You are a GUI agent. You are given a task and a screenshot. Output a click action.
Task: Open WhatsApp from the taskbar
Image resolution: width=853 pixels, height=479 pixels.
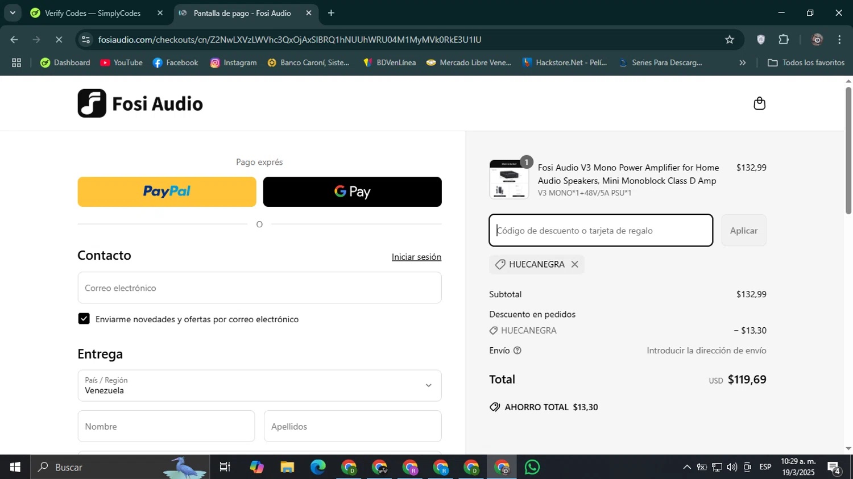(532, 467)
